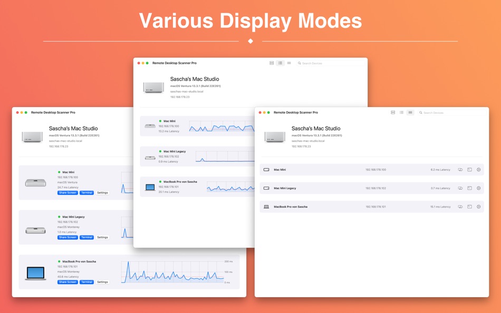Focus Search Devices field in compact-list window

pos(452,112)
